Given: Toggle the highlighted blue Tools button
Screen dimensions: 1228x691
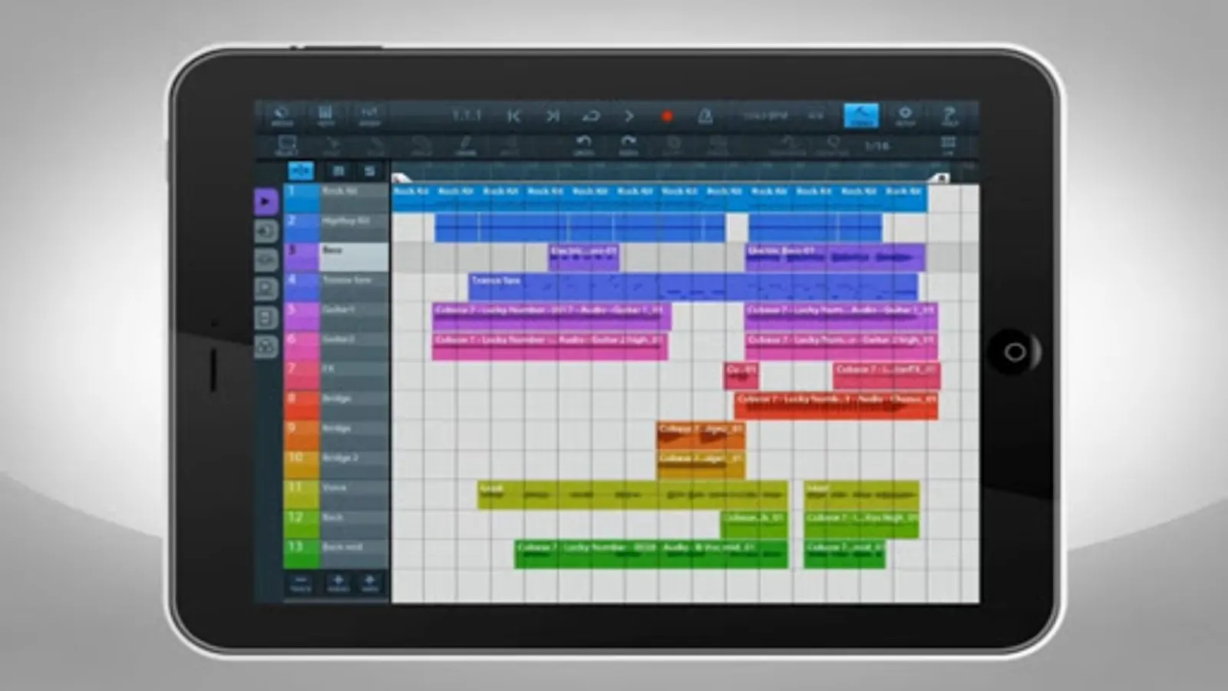Looking at the screenshot, I should coord(861,116).
